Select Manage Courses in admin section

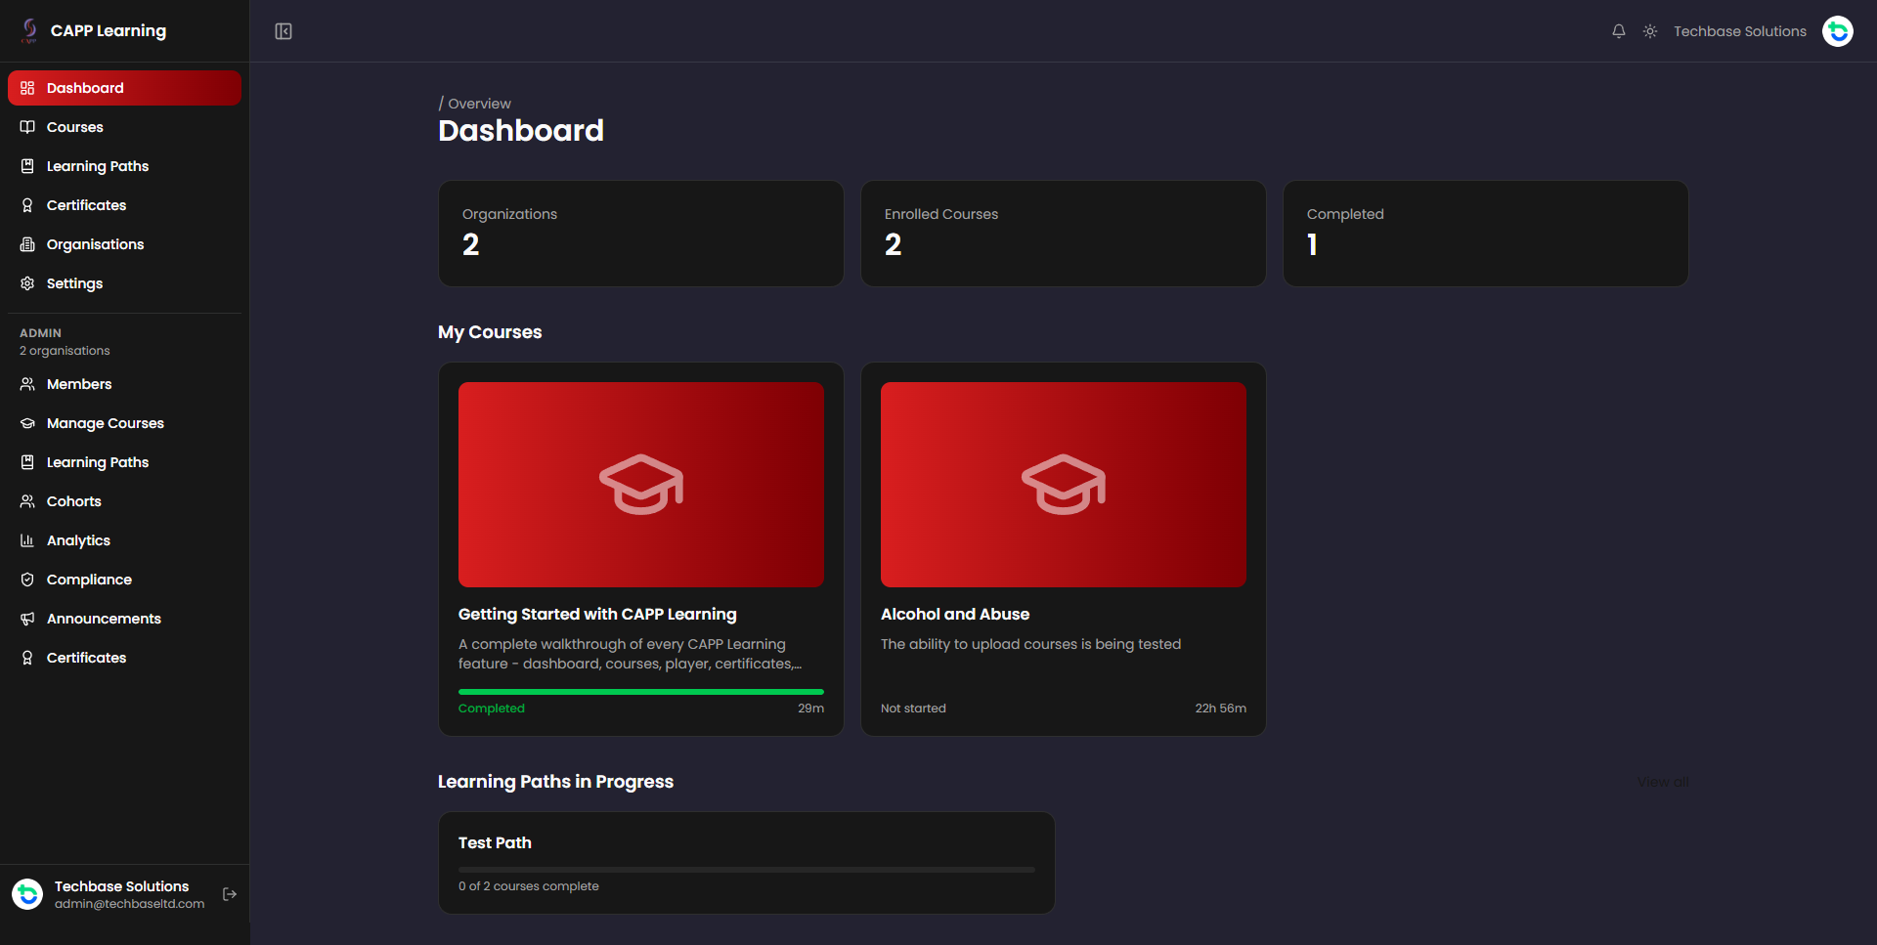coord(124,423)
